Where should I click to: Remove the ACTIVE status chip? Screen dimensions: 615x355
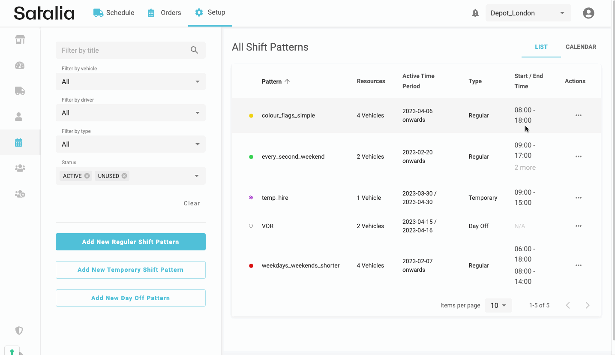click(87, 176)
